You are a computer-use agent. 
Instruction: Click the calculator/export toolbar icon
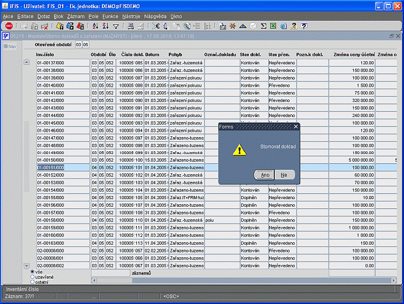[223, 26]
